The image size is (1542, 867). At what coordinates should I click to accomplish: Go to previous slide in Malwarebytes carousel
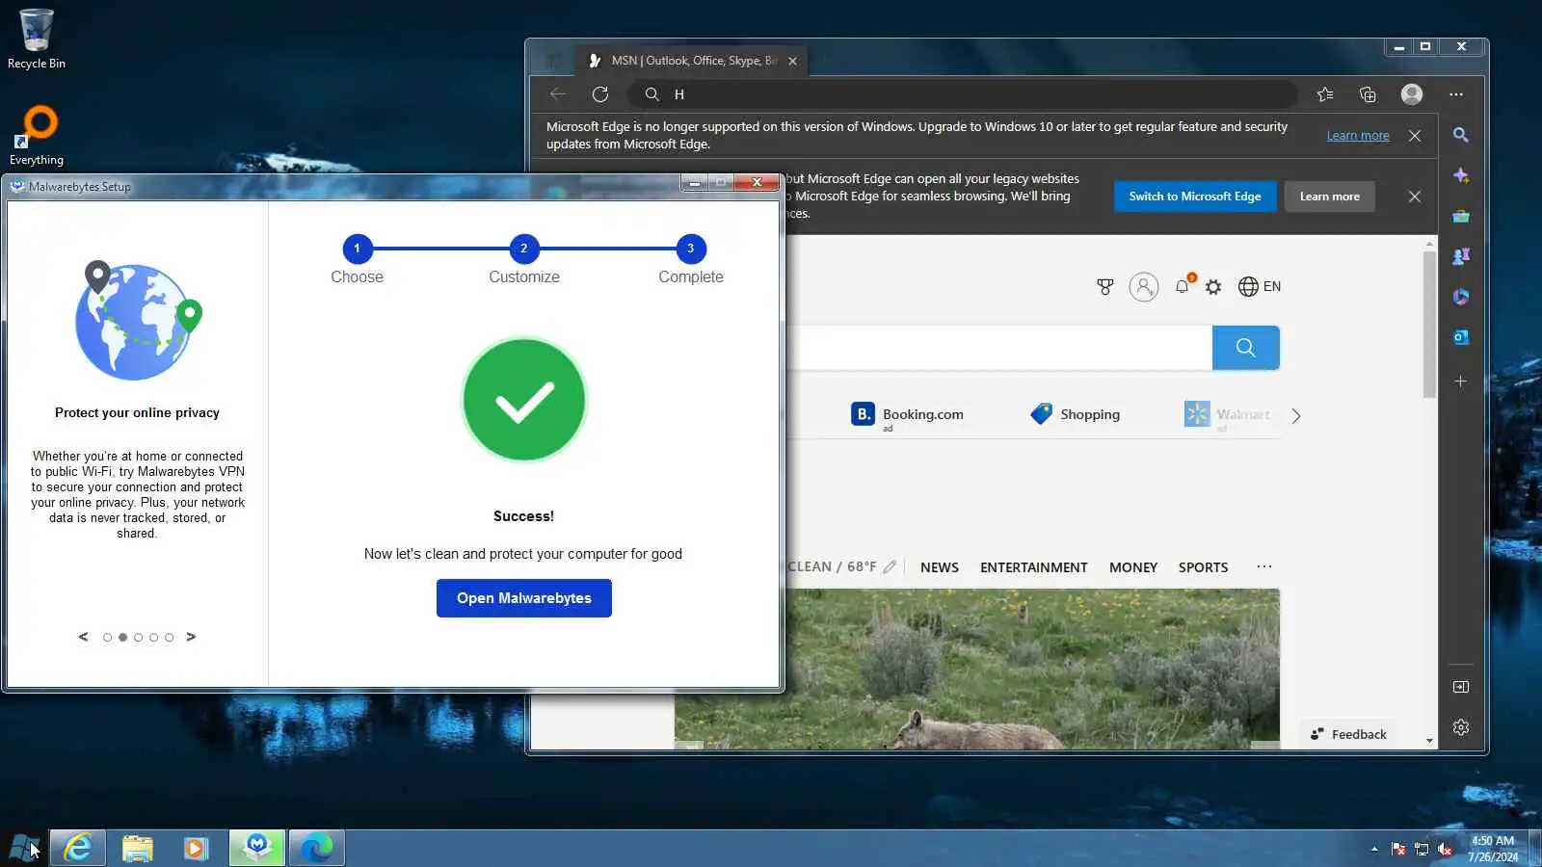83,637
